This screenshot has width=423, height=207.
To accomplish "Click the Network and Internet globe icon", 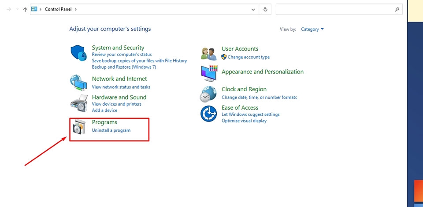I will tap(79, 82).
